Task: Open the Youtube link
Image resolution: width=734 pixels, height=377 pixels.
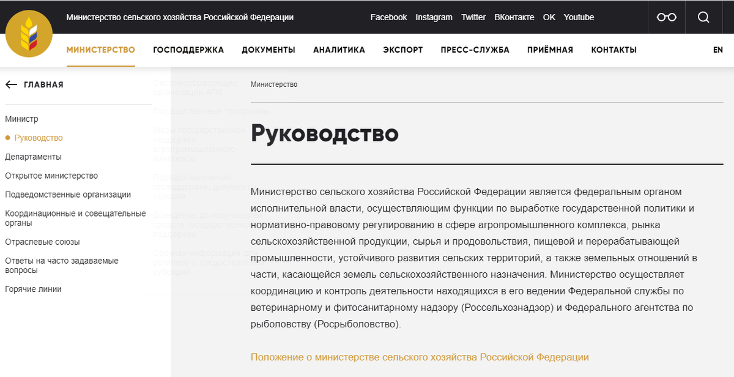Action: click(x=579, y=17)
